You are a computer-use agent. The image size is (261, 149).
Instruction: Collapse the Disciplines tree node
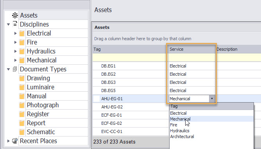(x=8, y=25)
